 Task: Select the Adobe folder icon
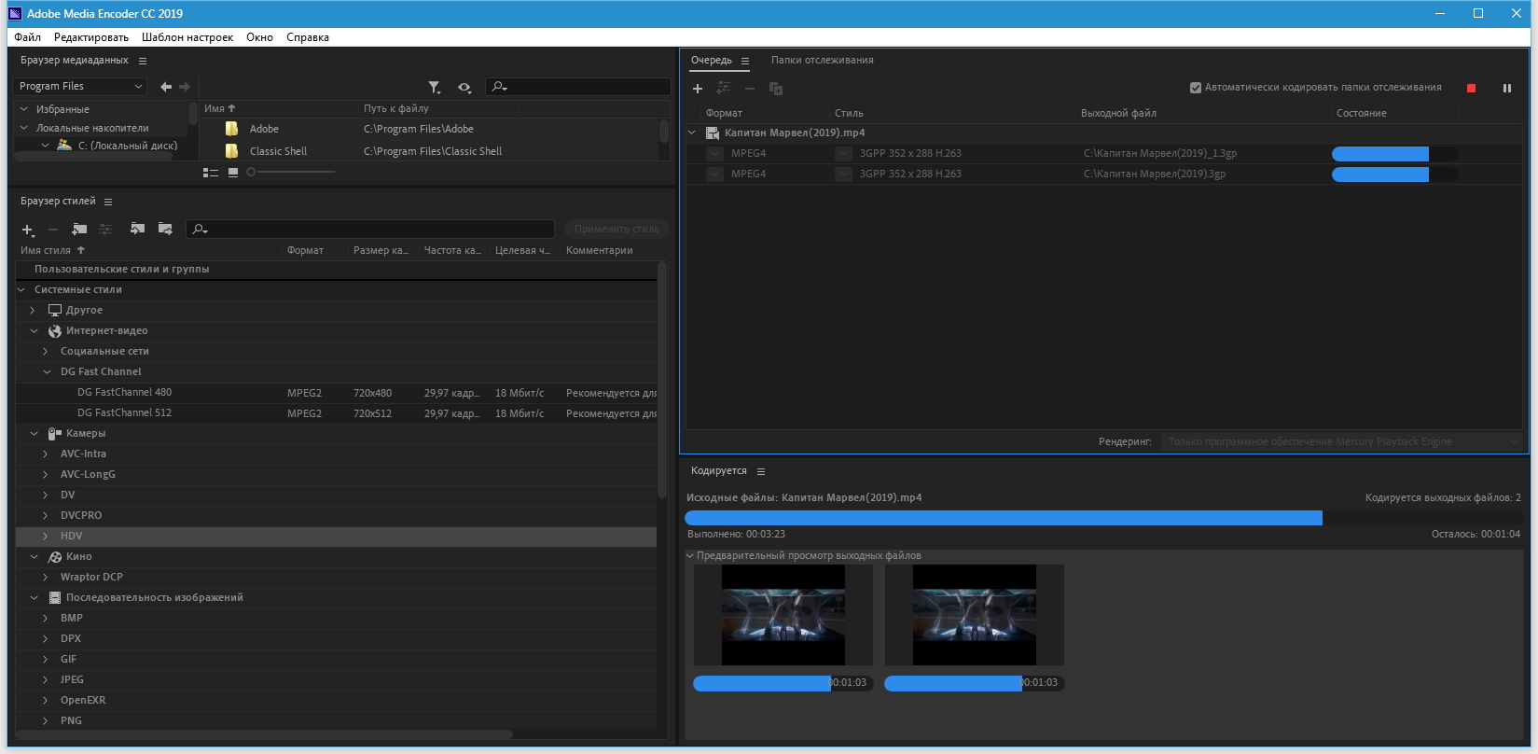click(x=231, y=129)
